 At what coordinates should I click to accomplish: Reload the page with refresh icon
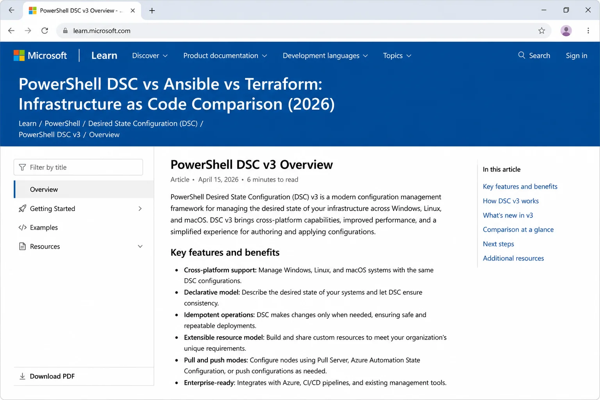point(45,30)
